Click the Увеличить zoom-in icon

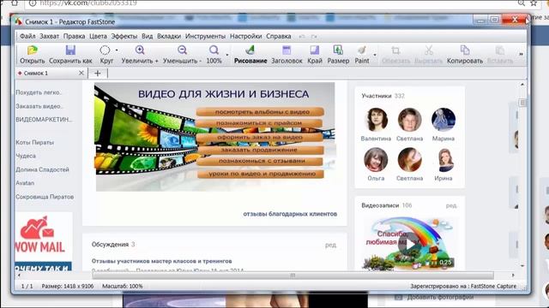[x=140, y=50]
